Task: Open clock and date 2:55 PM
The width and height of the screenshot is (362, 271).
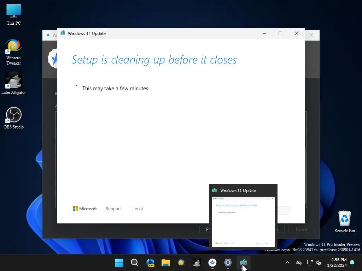Action: tap(337, 263)
